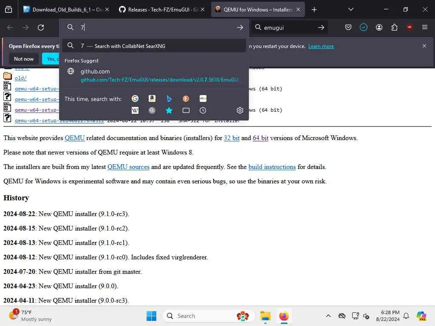Open the 64 bit link
The height and width of the screenshot is (326, 435).
(260, 138)
